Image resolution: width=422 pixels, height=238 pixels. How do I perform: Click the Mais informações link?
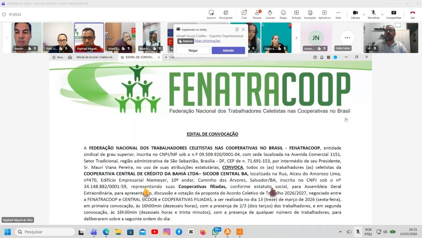click(208, 41)
